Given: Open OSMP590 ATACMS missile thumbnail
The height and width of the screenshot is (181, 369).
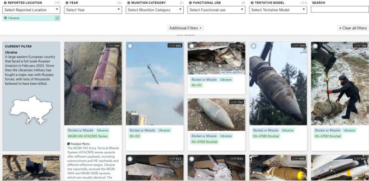Looking at the screenshot, I should [93, 83].
